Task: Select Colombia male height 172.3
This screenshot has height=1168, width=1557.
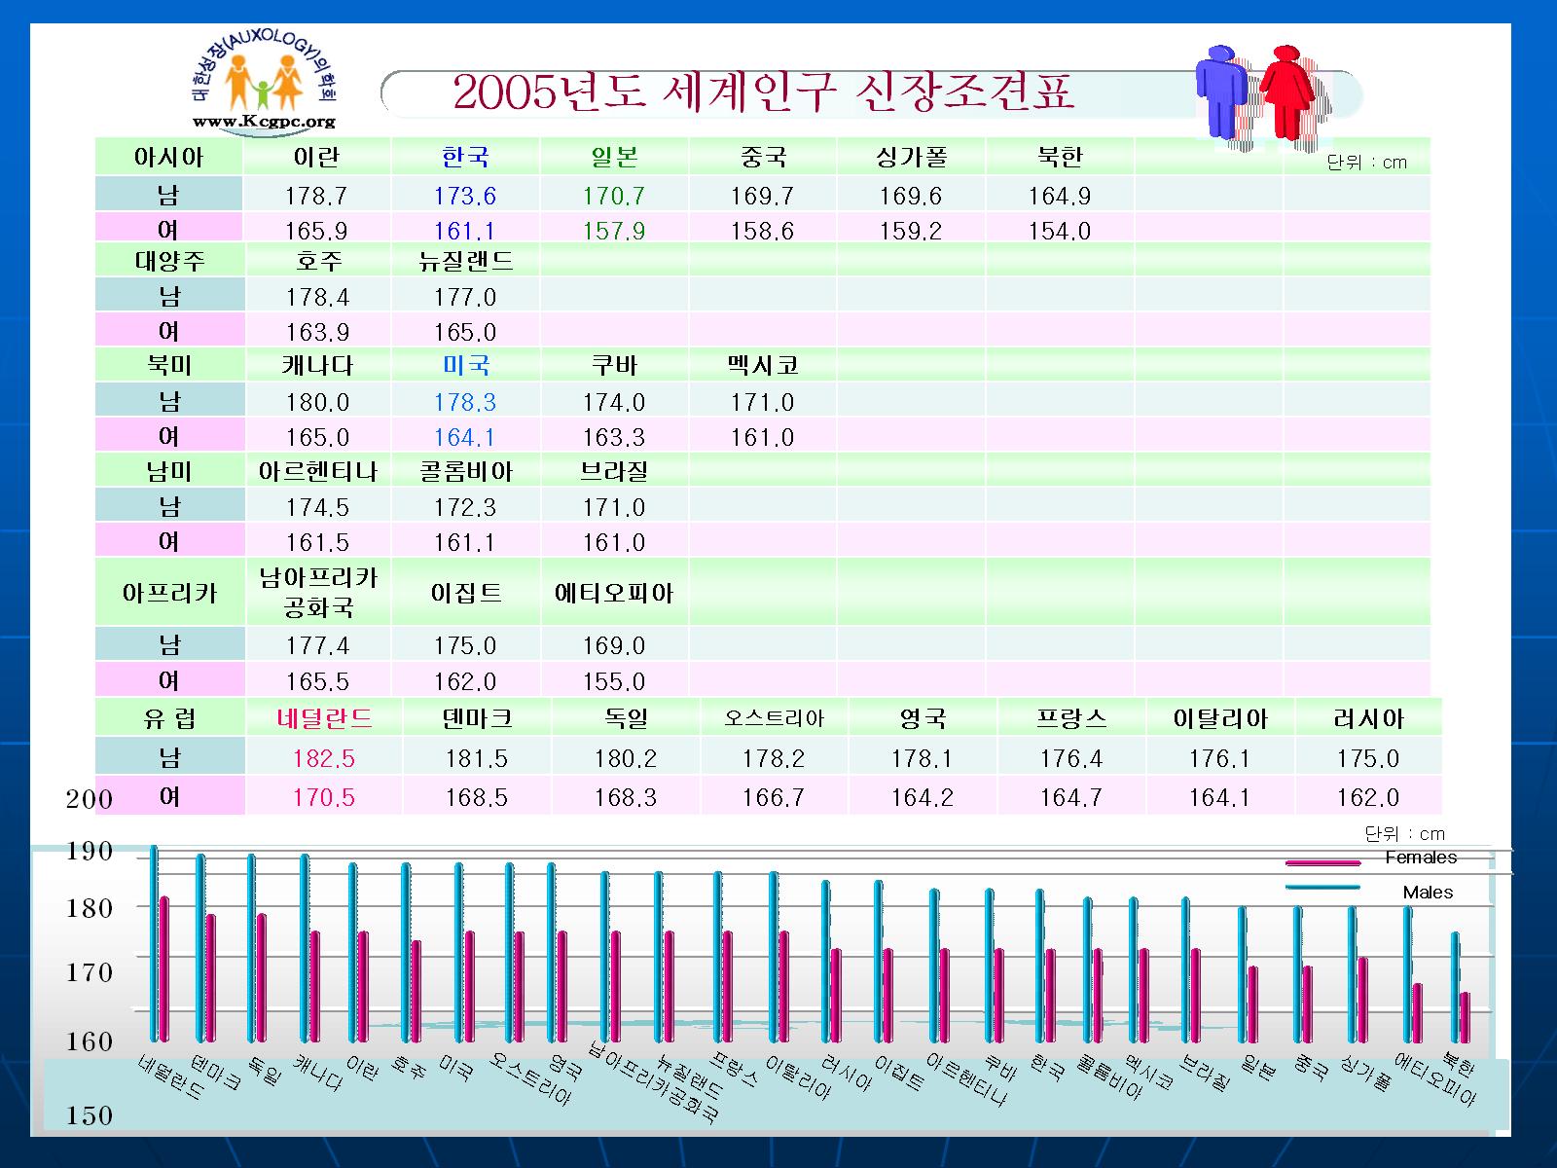Action: [x=465, y=507]
